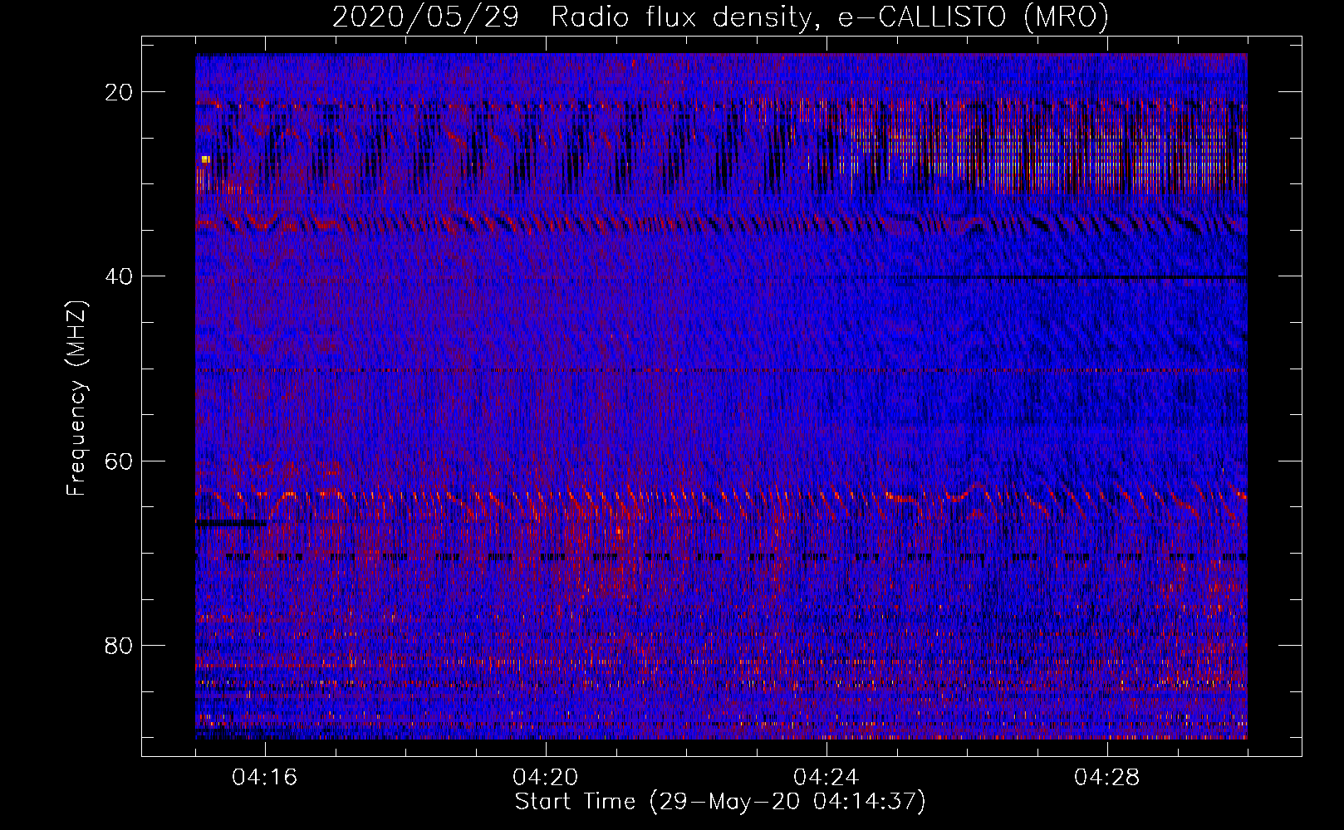Click the plot title "Radio flux density, e-CALLISTO (MRO)"
Image resolution: width=1344 pixels, height=830 pixels.
pyautogui.click(x=829, y=17)
